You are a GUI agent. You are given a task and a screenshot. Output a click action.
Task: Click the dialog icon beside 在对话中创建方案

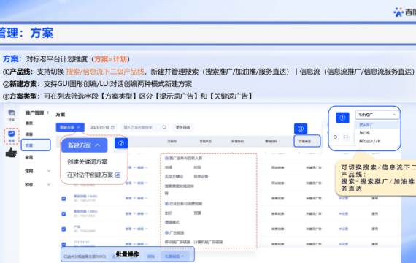click(118, 175)
